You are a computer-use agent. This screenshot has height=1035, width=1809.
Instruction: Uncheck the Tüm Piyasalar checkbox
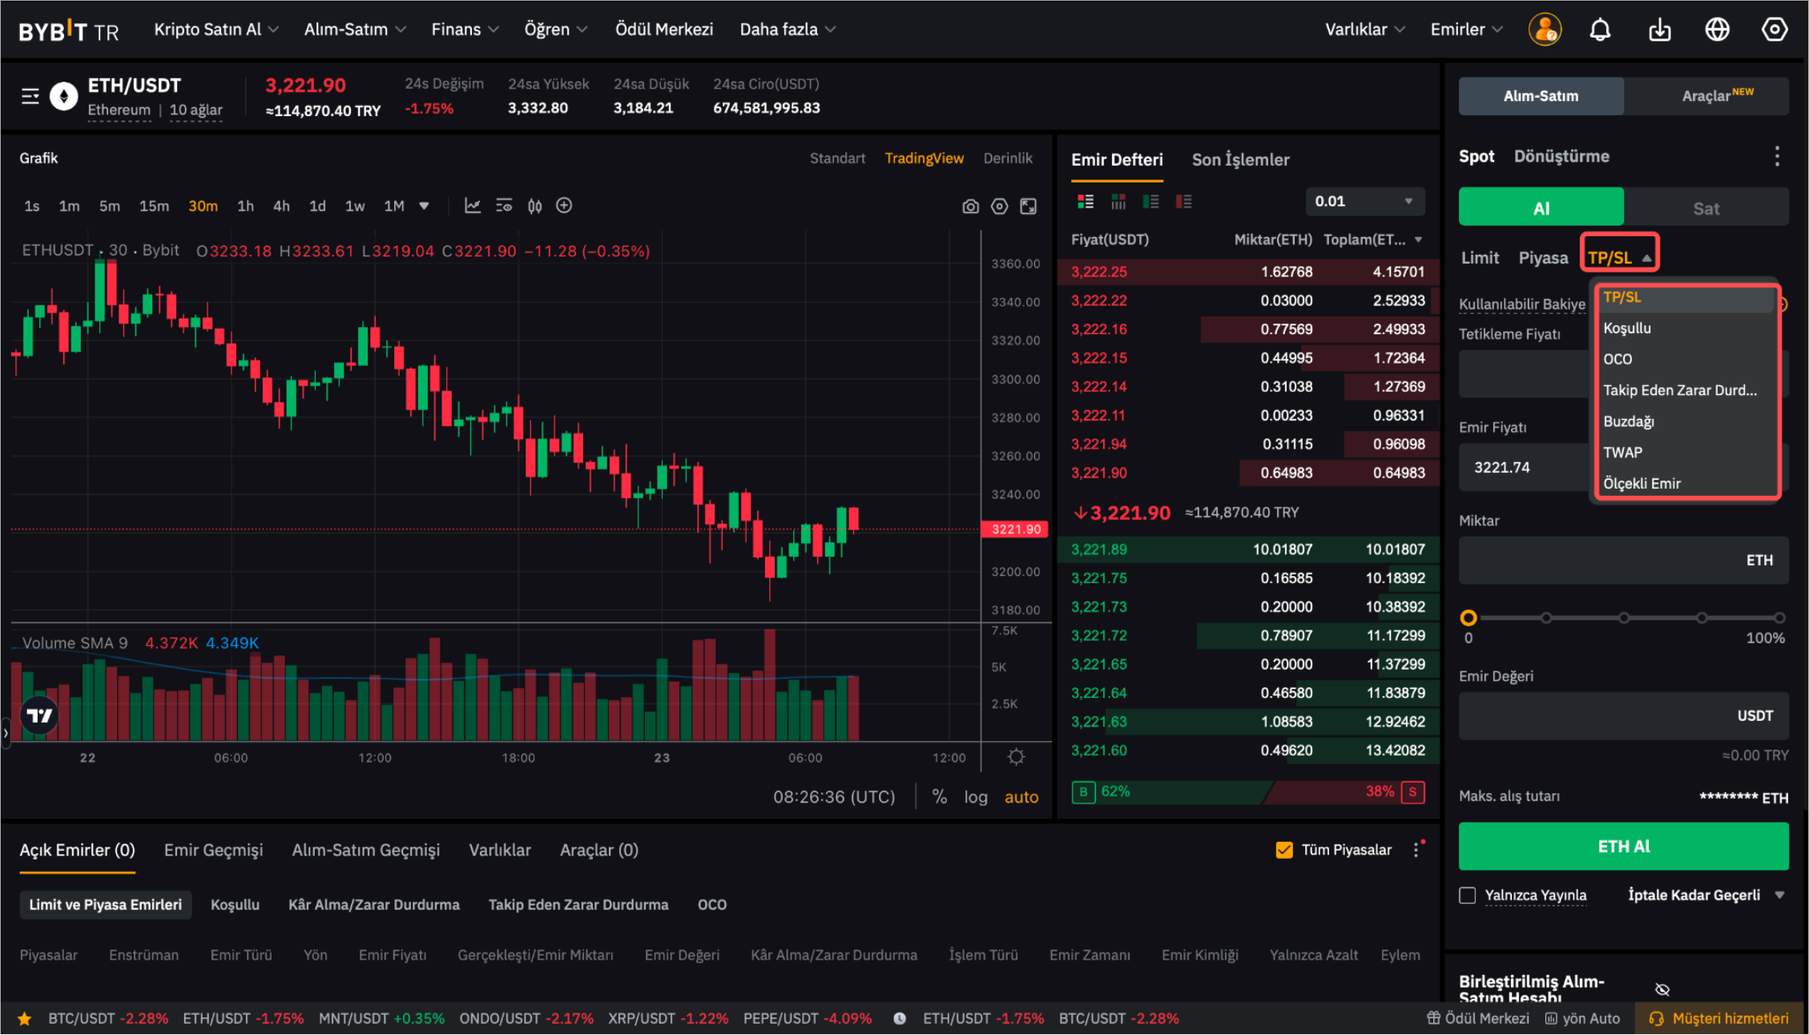click(1283, 850)
